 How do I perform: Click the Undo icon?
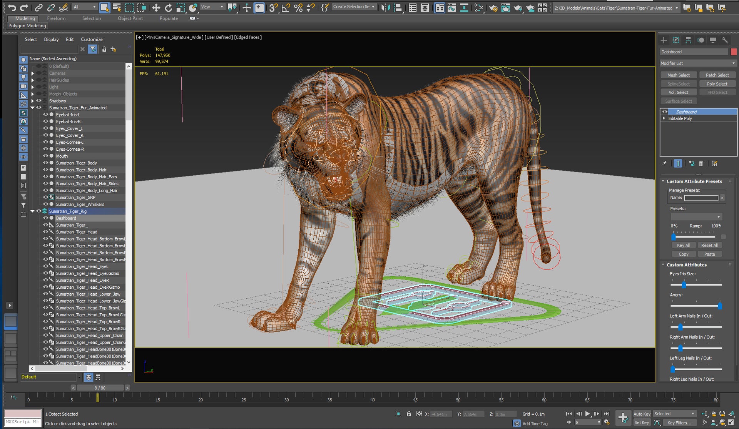pos(12,7)
